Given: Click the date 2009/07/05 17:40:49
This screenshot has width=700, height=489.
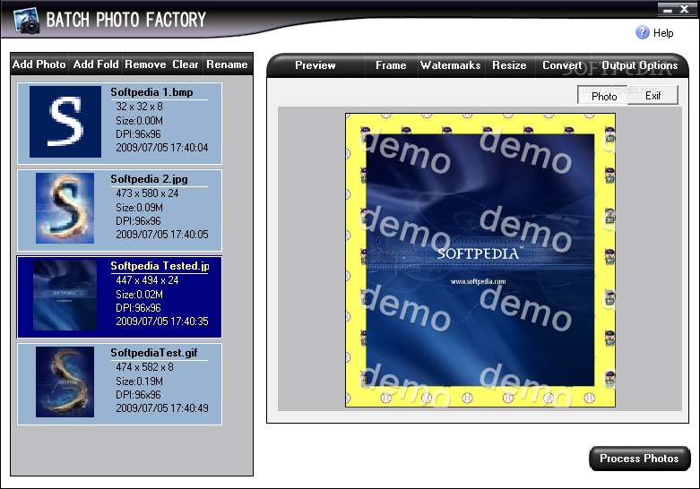Looking at the screenshot, I should 162,408.
